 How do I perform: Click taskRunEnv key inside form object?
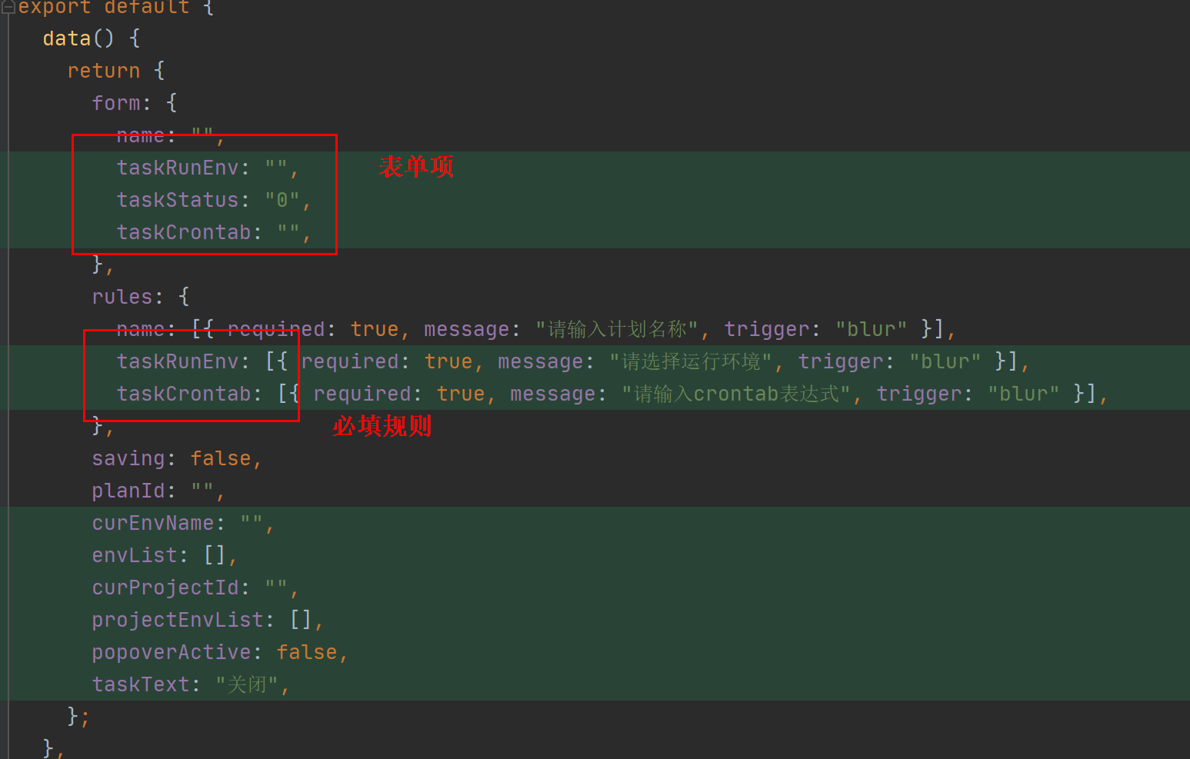[178, 168]
